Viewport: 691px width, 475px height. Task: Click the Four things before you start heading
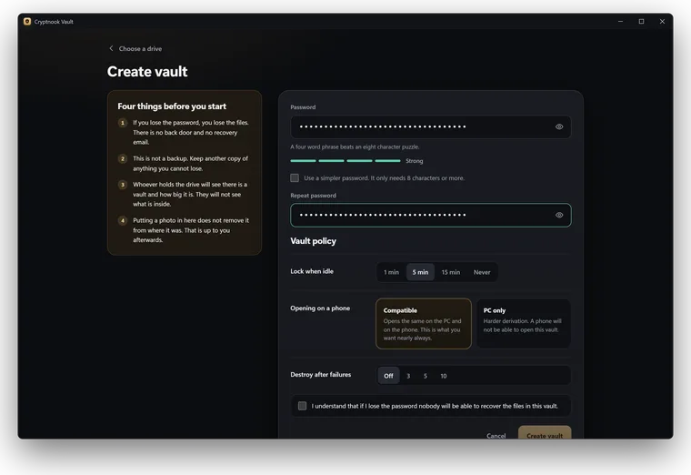(x=172, y=106)
